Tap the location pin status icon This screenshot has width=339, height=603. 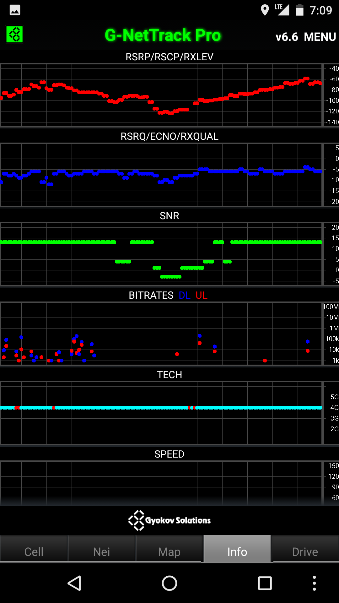(265, 10)
